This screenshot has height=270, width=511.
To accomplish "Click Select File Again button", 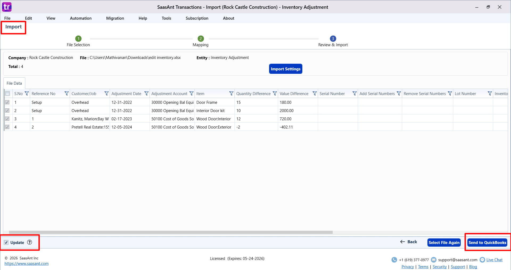I will (444, 242).
